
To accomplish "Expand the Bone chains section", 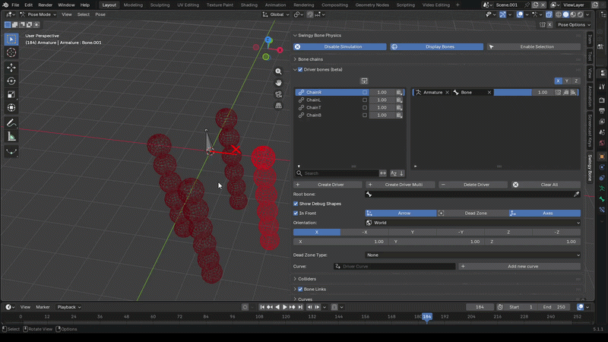I will [295, 59].
